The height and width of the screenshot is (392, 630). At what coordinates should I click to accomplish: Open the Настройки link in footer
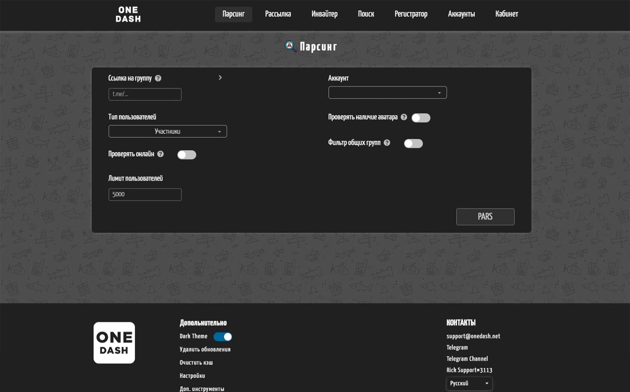point(192,376)
